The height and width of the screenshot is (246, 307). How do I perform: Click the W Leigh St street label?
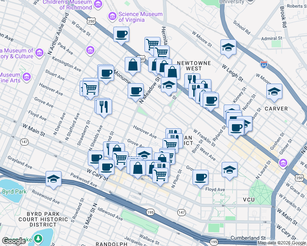point(233,73)
